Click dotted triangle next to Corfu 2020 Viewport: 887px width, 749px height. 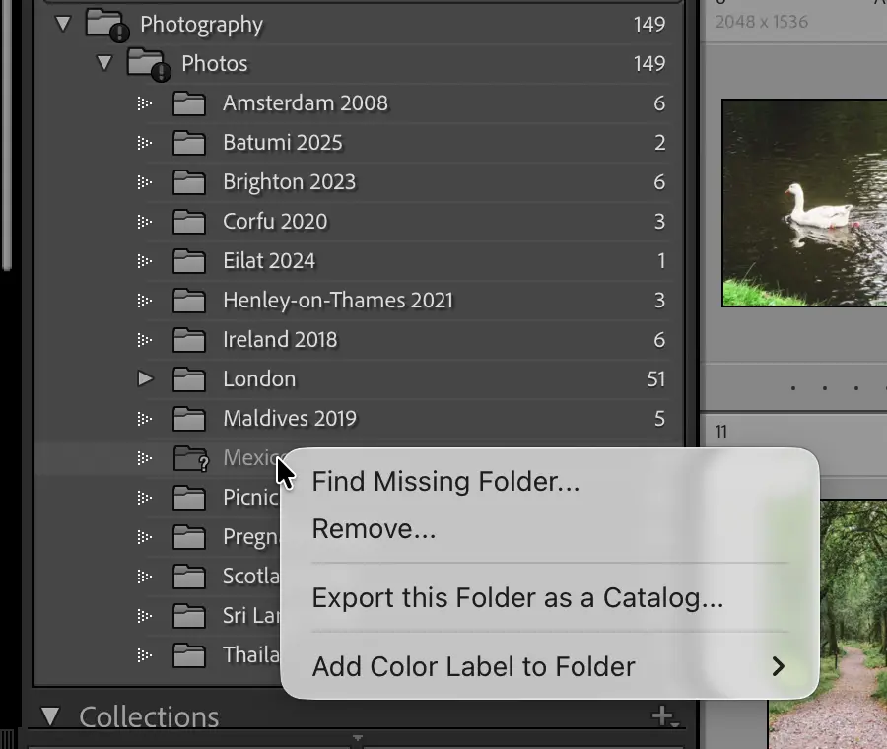(145, 222)
